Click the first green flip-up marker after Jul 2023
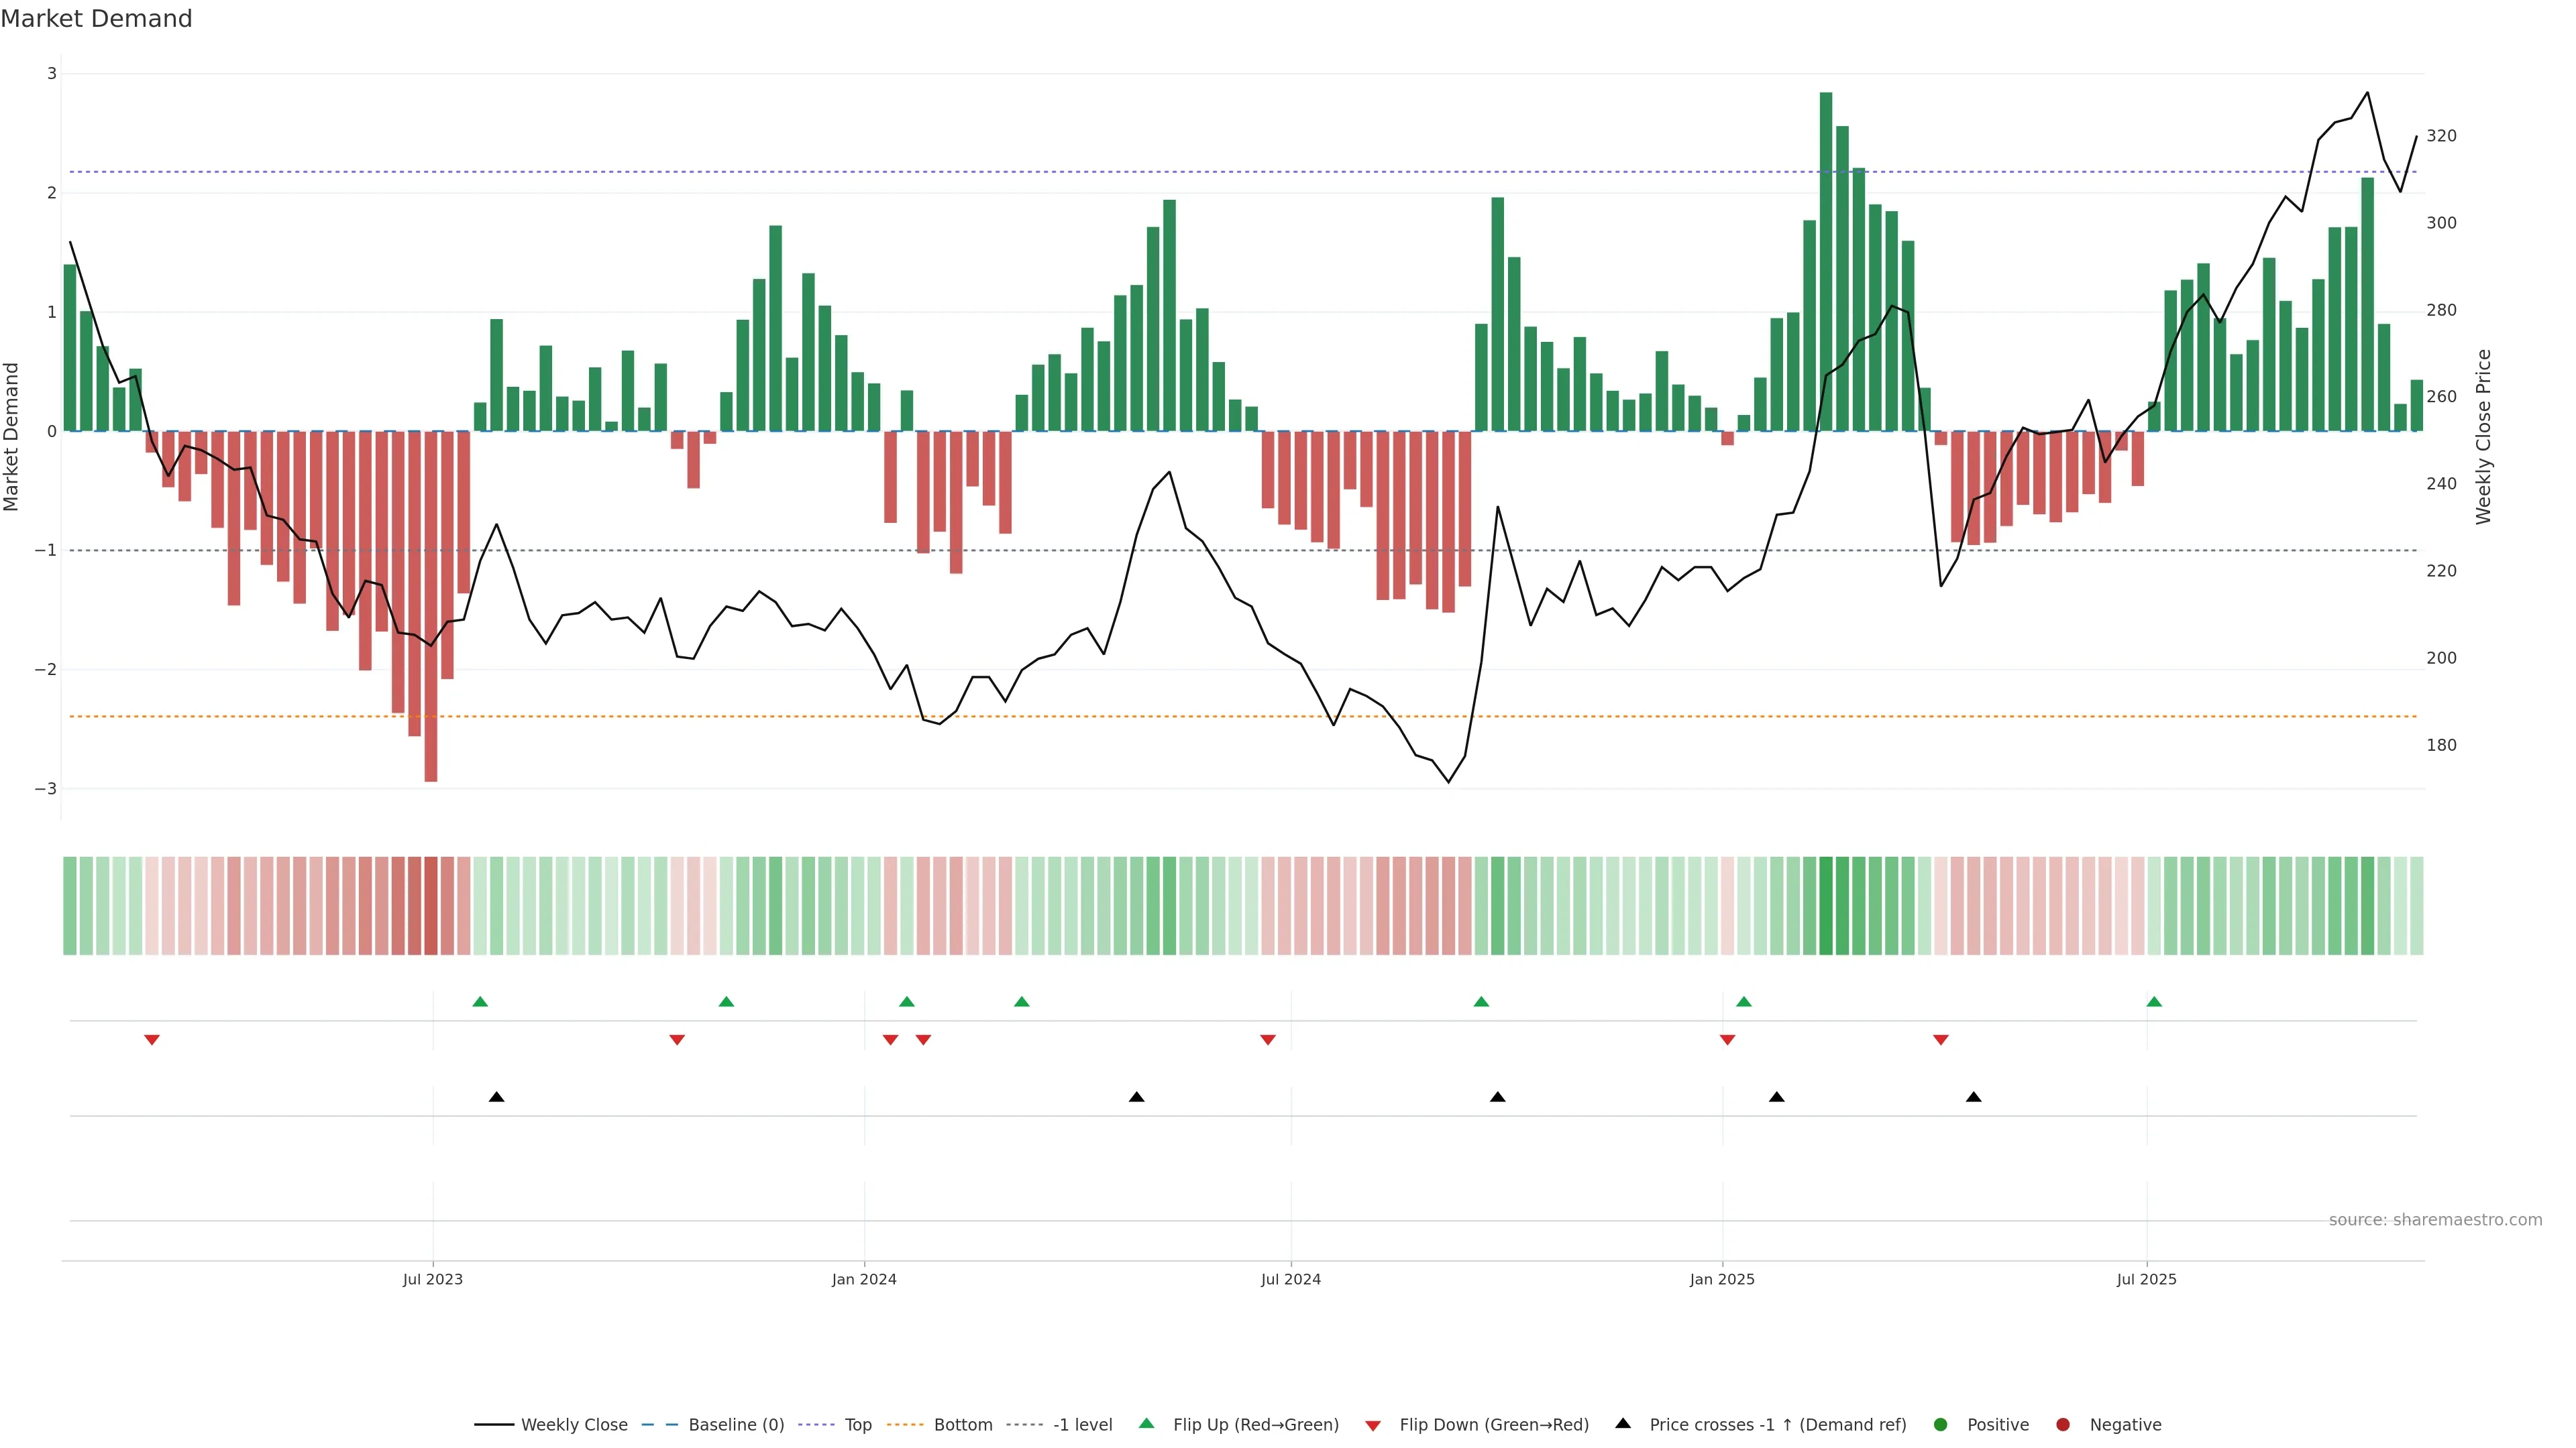This screenshot has width=2576, height=1448. [480, 1002]
